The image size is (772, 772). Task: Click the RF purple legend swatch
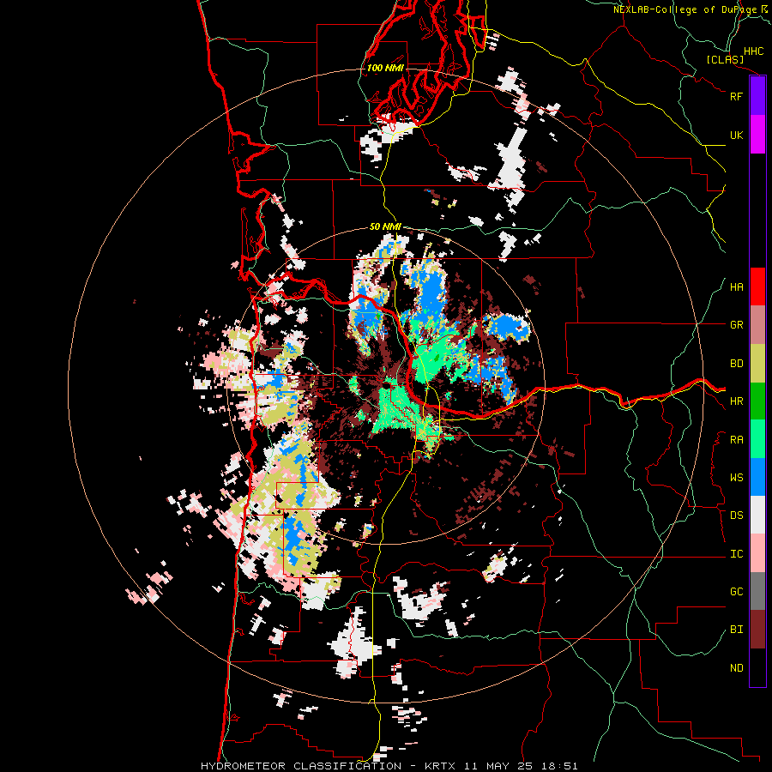[x=757, y=96]
